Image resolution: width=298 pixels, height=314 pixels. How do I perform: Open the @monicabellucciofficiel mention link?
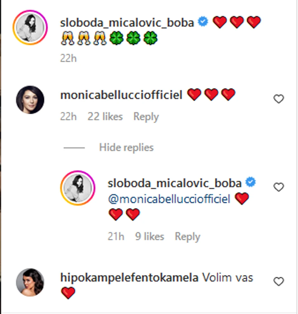tap(169, 200)
